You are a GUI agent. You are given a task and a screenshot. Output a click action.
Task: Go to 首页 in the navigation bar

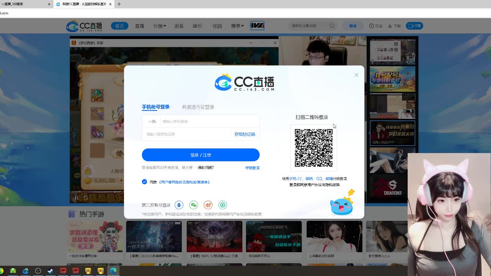[120, 26]
